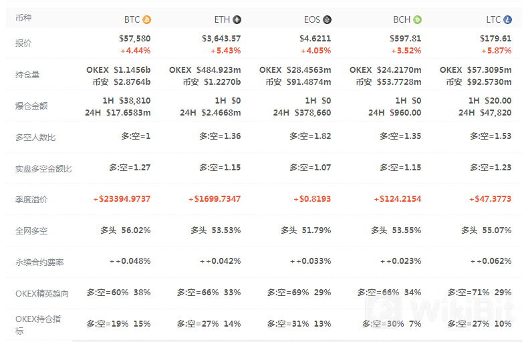Click the 持仓量 row label
The width and height of the screenshot is (526, 342).
[x=27, y=75]
